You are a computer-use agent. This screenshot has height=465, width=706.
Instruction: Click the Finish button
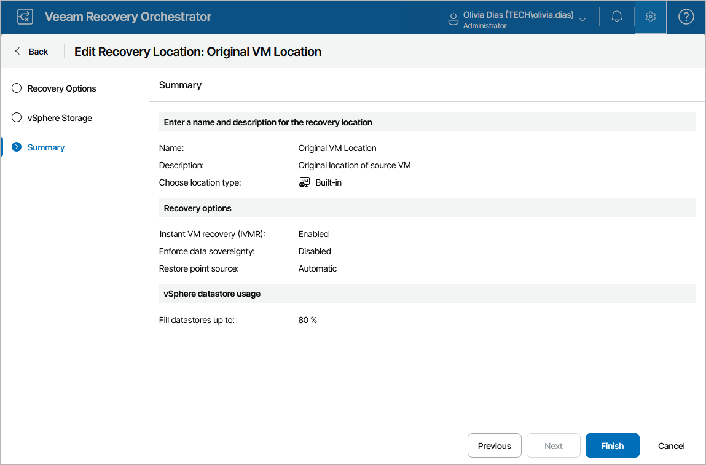coord(612,446)
